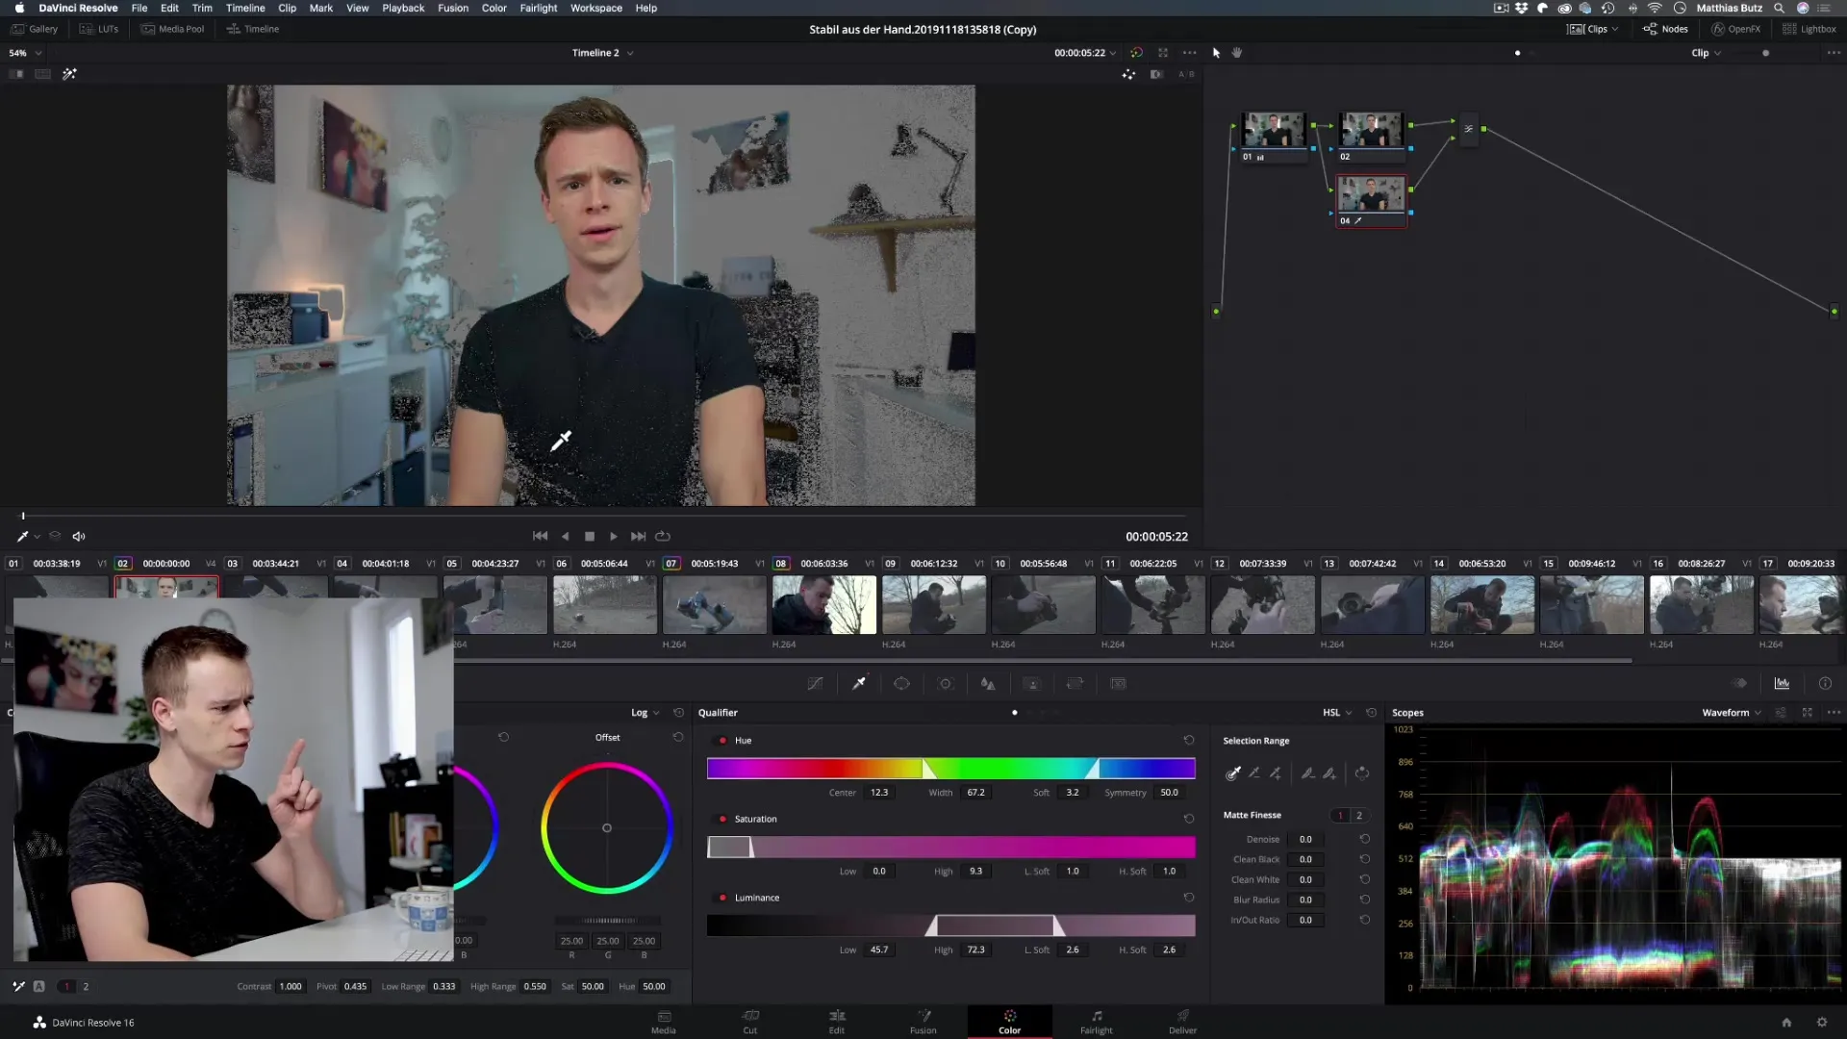
Task: Stop playback in the viewer
Action: click(590, 536)
